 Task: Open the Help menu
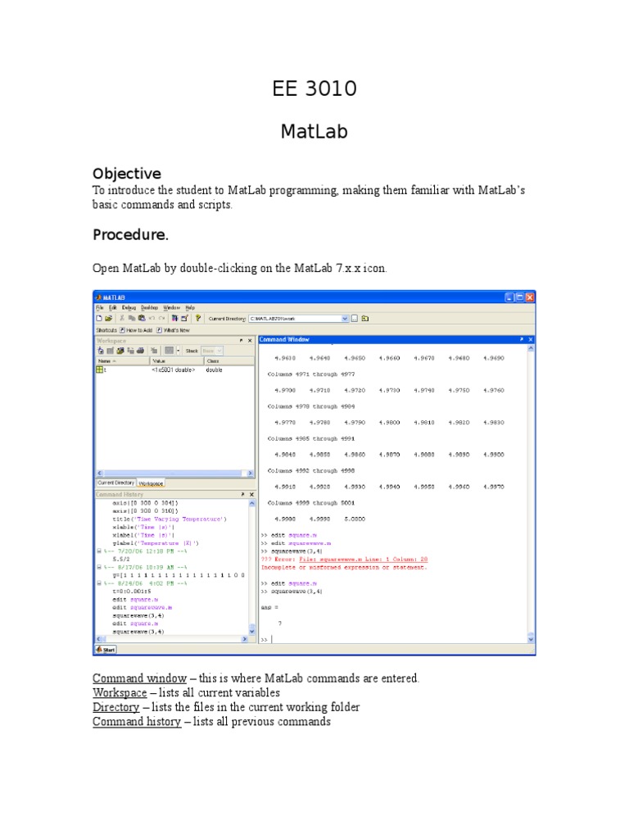[190, 308]
